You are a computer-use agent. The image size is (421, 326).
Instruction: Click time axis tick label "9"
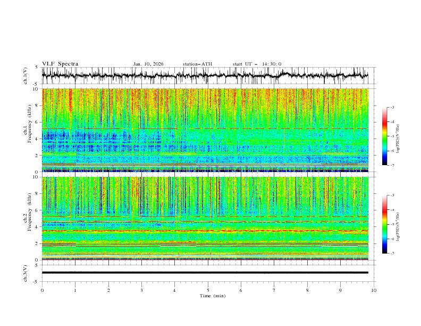click(340, 290)
